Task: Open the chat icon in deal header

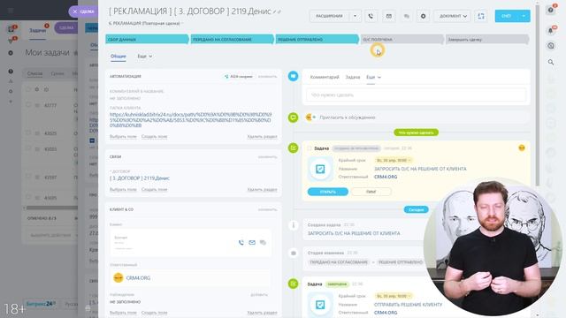Action: [407, 16]
